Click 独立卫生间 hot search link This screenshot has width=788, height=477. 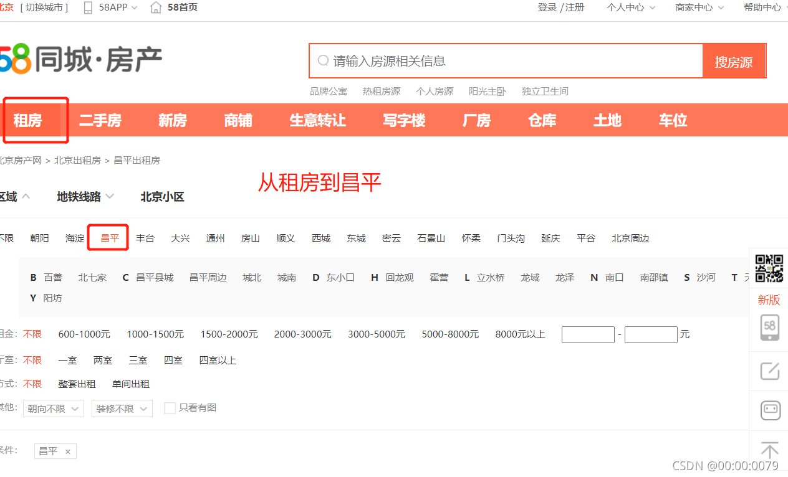(x=545, y=91)
